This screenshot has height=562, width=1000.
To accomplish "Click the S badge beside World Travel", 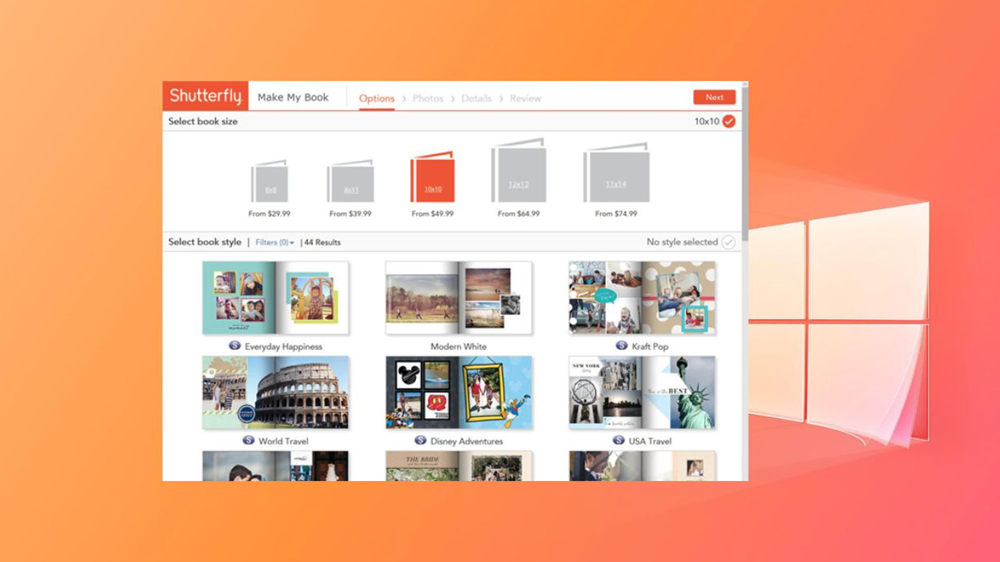I will click(249, 440).
